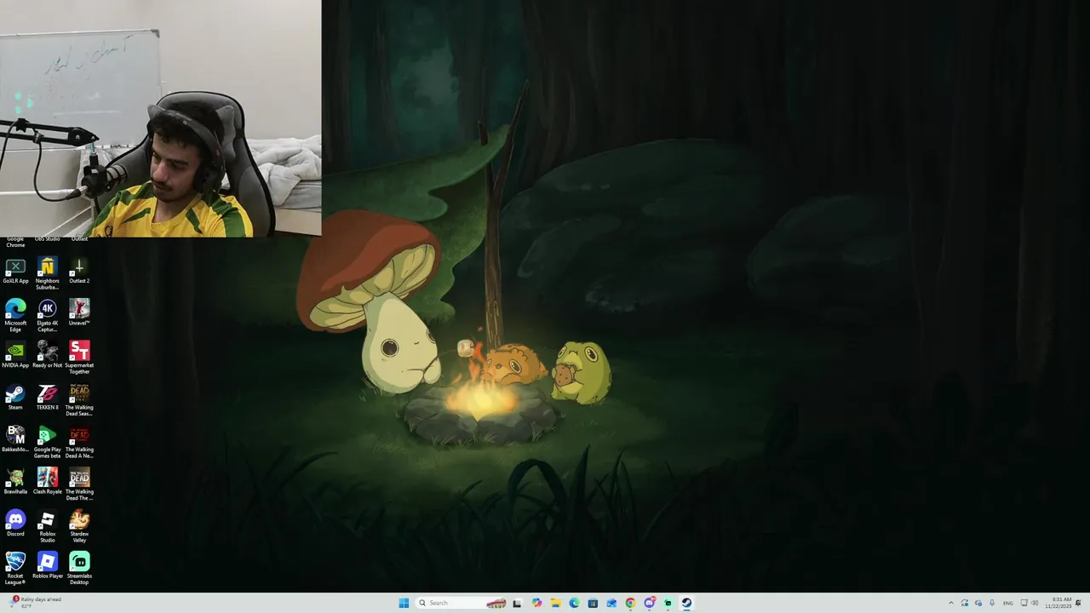Open Microsoft Store from the taskbar
Image resolution: width=1090 pixels, height=613 pixels.
[x=593, y=603]
